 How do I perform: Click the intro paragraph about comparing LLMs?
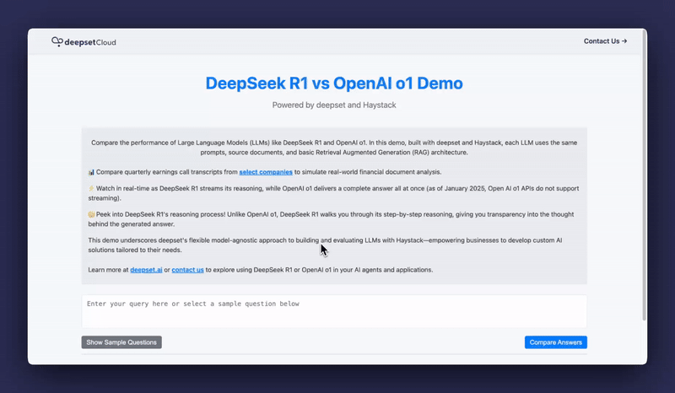334,148
